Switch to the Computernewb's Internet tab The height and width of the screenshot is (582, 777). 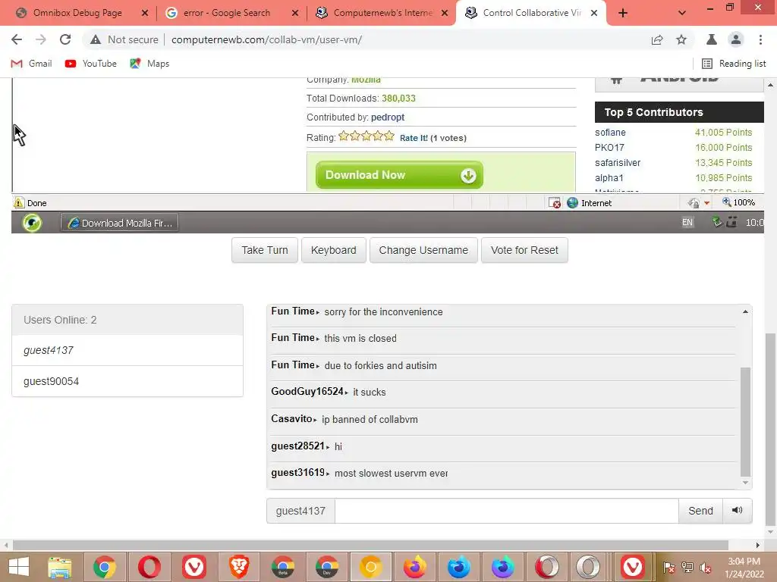[x=376, y=13]
